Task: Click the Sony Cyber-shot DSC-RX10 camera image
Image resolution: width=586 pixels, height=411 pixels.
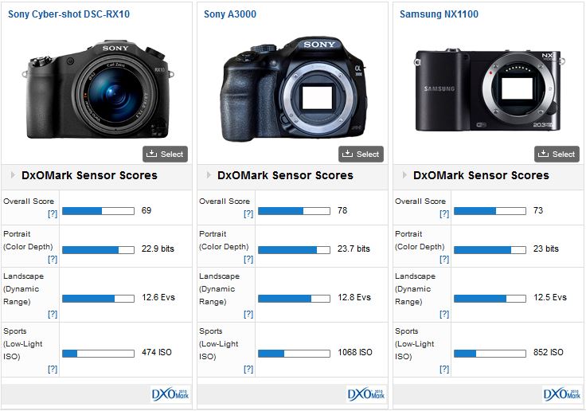Action: pyautogui.click(x=98, y=89)
